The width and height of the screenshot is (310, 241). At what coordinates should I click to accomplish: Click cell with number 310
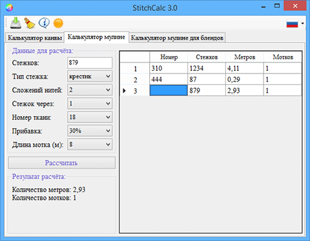tap(169, 68)
